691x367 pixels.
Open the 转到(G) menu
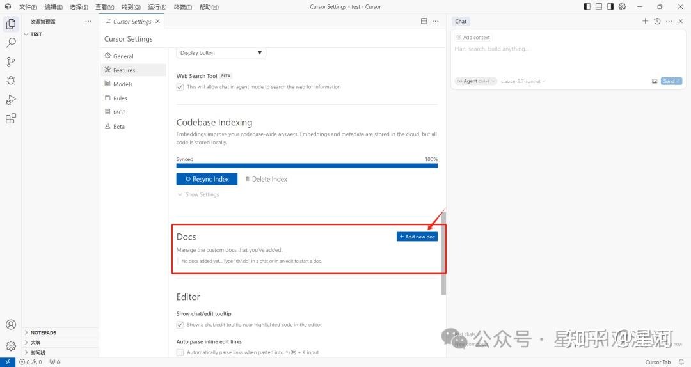pyautogui.click(x=131, y=6)
